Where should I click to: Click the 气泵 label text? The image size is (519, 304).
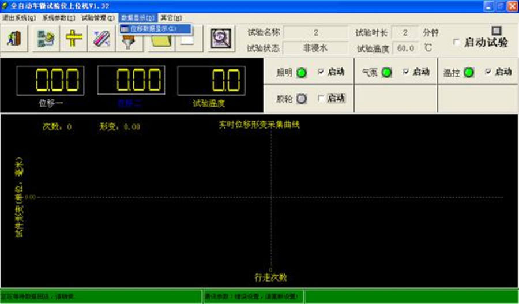pos(370,73)
